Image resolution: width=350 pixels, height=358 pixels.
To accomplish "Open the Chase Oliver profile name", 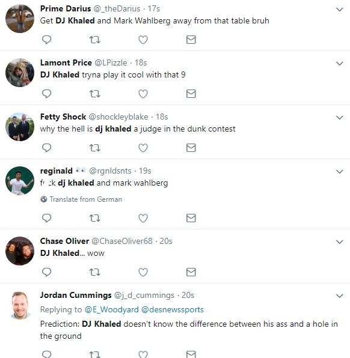I will click(x=64, y=241).
